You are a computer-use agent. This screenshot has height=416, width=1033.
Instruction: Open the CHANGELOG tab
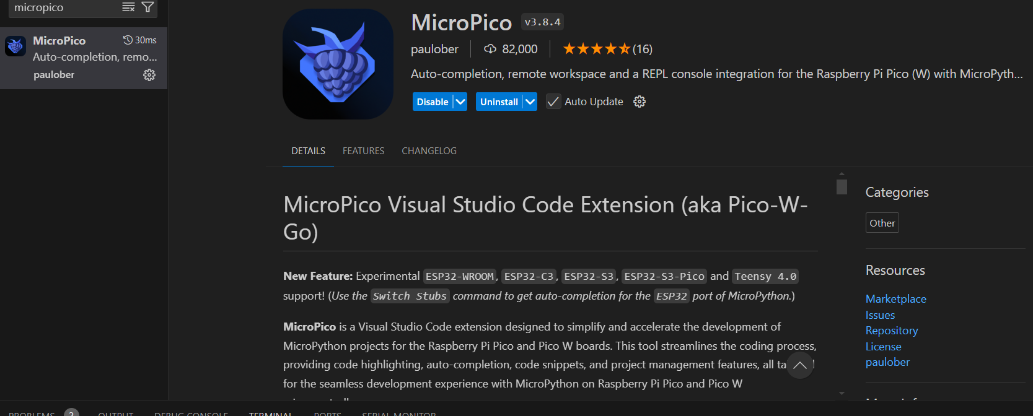click(x=429, y=151)
